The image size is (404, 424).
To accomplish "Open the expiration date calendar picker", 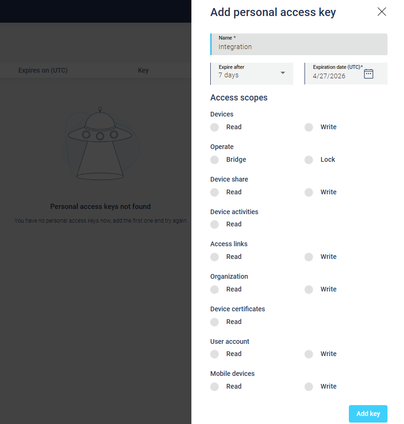I will click(x=369, y=74).
